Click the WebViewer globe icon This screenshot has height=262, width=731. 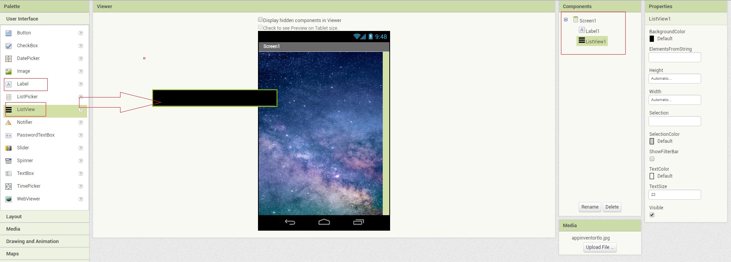(x=9, y=199)
